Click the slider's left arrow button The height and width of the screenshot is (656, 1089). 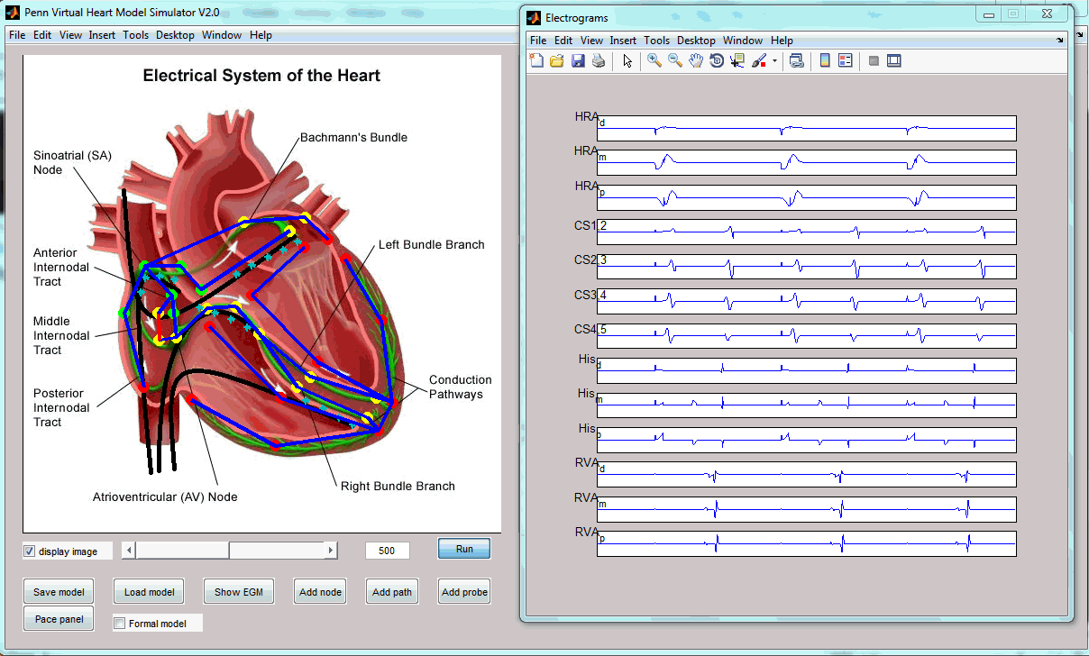pyautogui.click(x=128, y=551)
